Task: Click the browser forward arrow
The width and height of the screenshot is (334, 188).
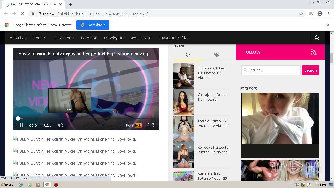Action: pos(14,14)
